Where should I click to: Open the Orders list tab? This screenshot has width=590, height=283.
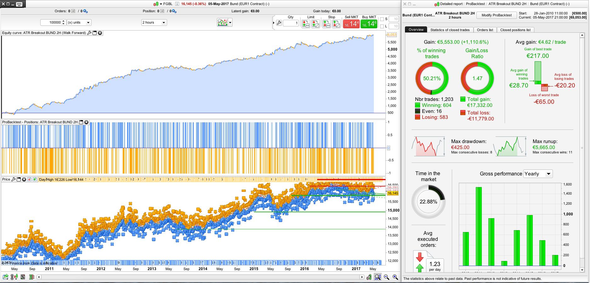click(x=485, y=30)
